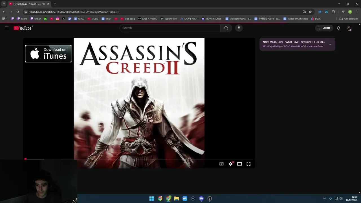Open the Twitch bookmark icon left of Points

tap(12, 19)
